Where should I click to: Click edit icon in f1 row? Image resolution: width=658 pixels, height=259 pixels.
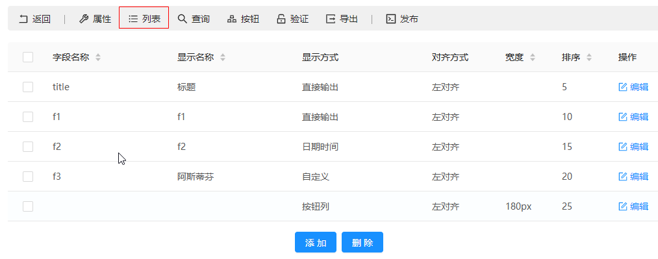click(623, 116)
